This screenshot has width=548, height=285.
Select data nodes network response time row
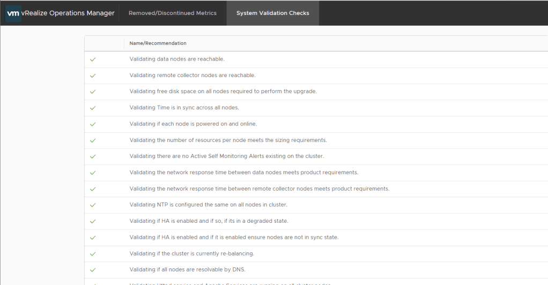pos(243,172)
